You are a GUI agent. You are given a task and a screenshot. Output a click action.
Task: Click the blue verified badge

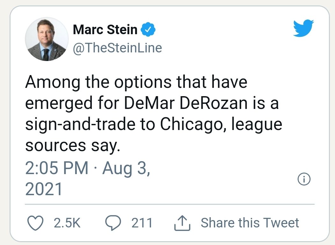click(x=149, y=30)
